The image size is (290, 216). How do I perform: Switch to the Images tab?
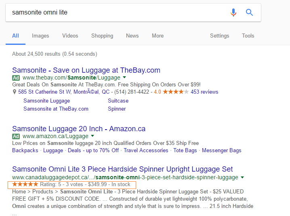coord(40,36)
